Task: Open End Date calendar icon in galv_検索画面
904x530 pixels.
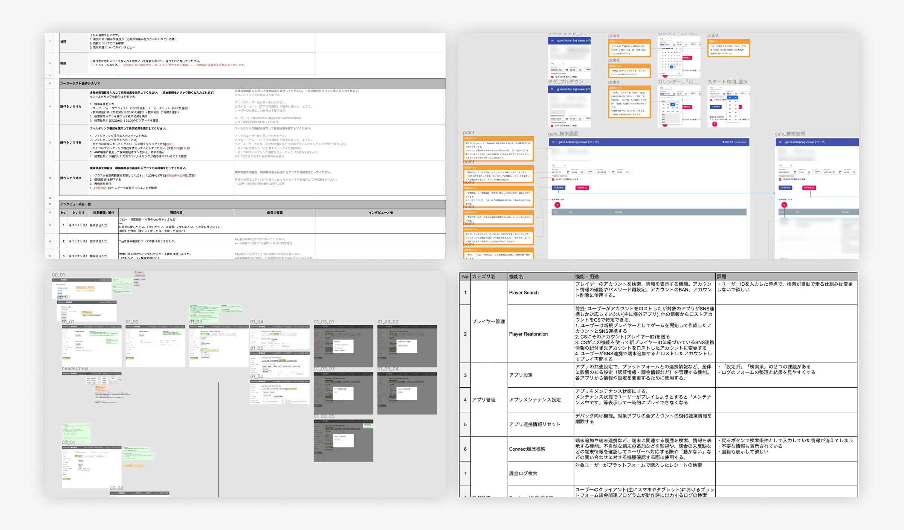Action: click(613, 172)
